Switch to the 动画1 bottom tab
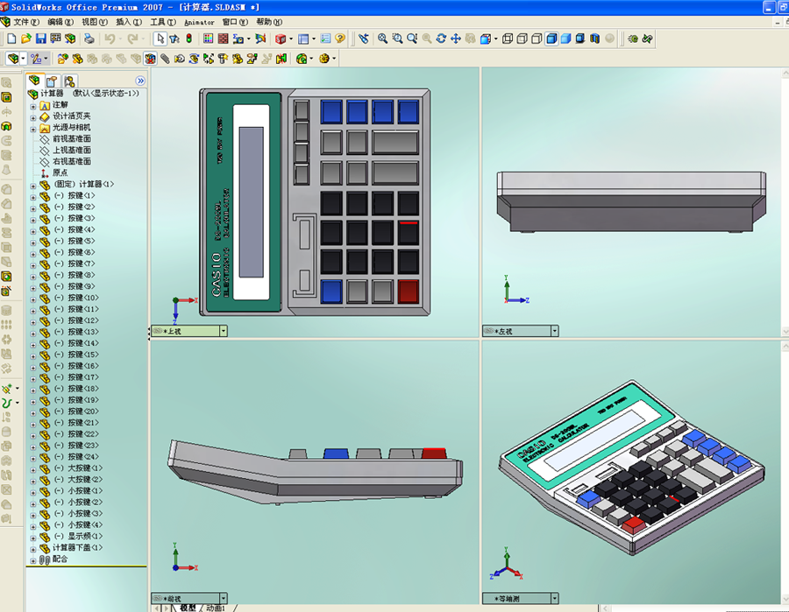 [x=216, y=608]
